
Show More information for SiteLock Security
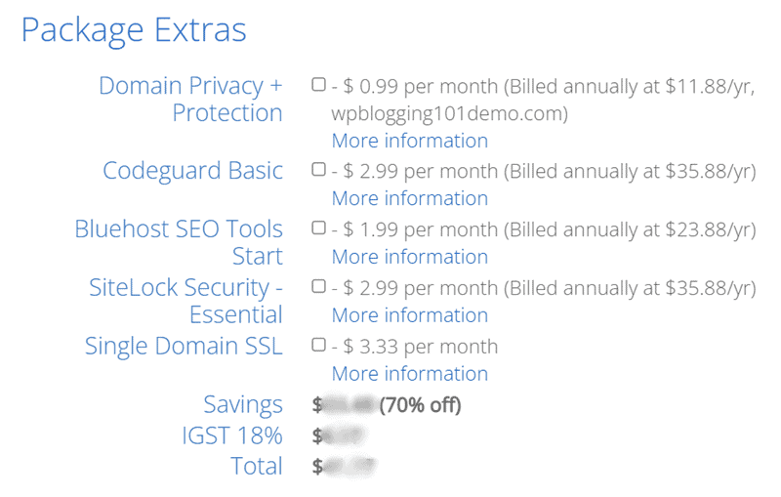point(409,315)
